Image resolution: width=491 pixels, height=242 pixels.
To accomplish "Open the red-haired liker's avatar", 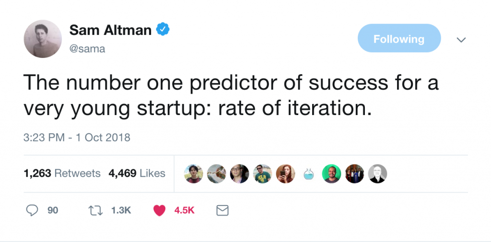I will [286, 173].
